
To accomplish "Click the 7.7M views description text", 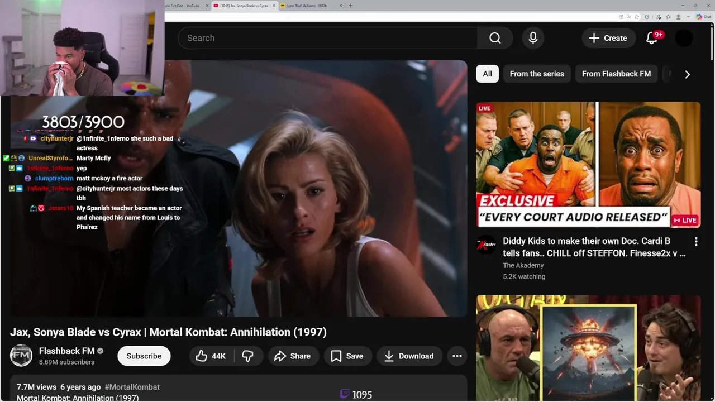I will [36, 387].
